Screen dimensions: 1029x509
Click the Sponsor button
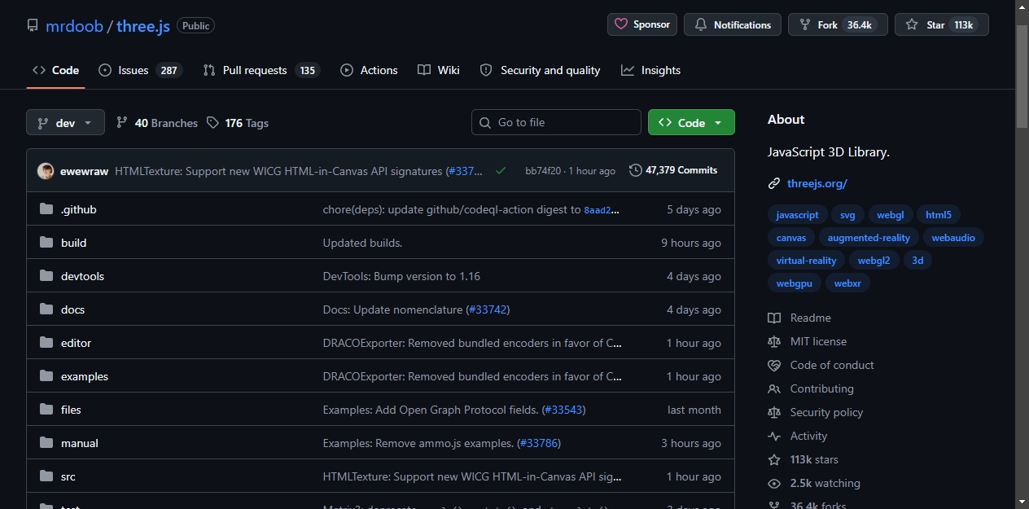click(x=642, y=24)
